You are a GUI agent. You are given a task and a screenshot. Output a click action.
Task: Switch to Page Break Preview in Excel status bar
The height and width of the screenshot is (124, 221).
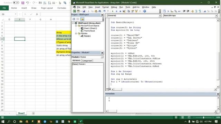click(x=189, y=117)
